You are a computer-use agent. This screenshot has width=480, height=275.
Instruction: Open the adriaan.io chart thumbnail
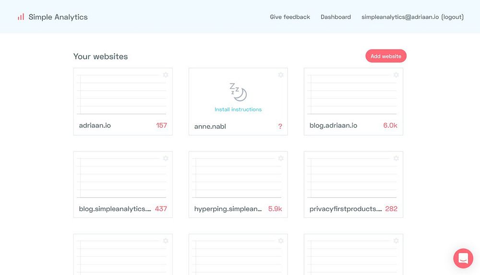tap(121, 95)
